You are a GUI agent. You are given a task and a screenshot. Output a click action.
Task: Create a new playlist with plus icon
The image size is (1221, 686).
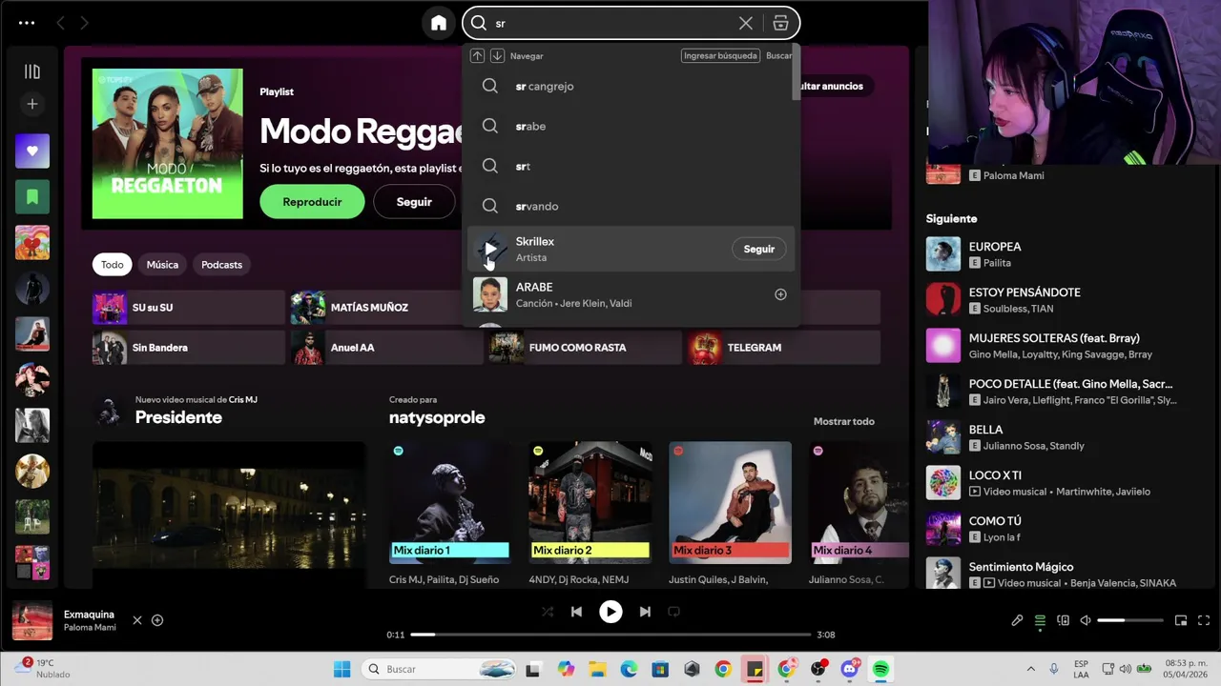[31, 104]
